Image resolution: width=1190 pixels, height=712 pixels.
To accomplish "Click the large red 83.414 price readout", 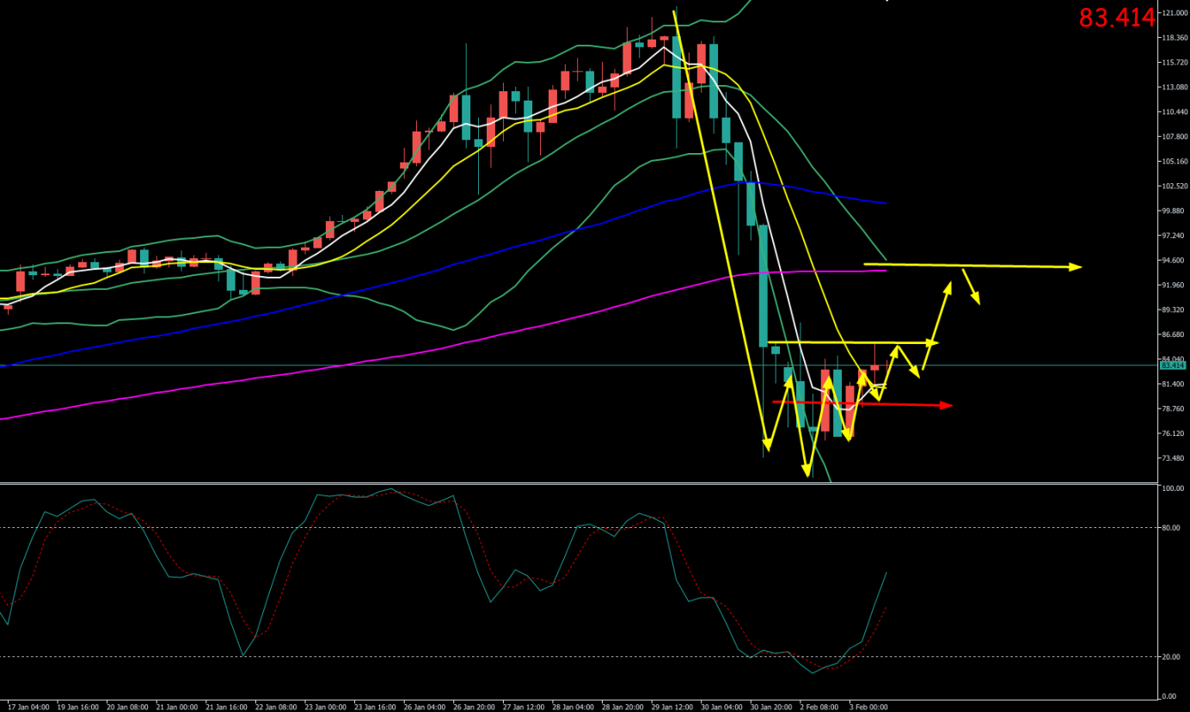I will pyautogui.click(x=1117, y=18).
